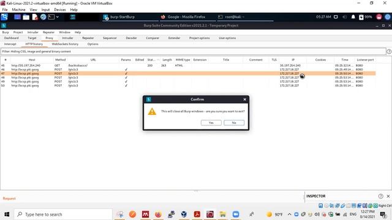Viewport: 392px width, 220px height.
Task: Click the teal workspace switcher icon
Action: (x=73, y=17)
